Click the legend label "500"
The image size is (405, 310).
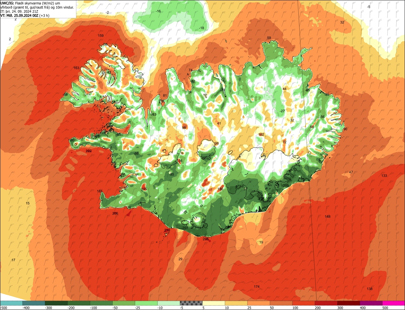[385, 308]
